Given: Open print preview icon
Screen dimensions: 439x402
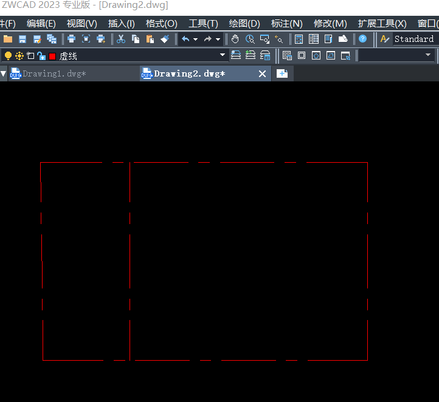Looking at the screenshot, I should tap(86, 39).
